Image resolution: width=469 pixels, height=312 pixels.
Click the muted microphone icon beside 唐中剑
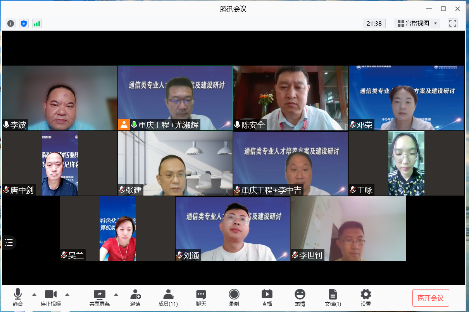tap(6, 190)
